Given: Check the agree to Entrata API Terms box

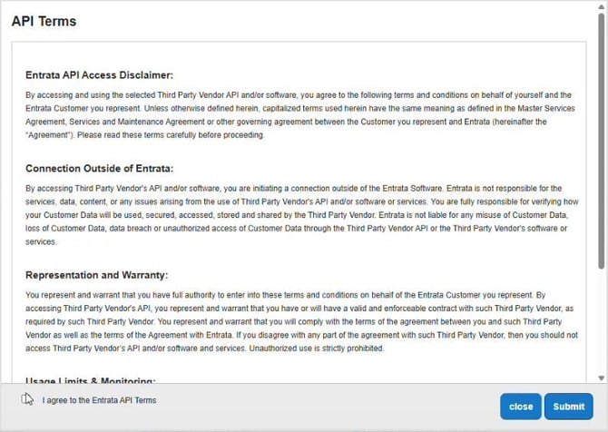Looking at the screenshot, I should click(x=27, y=399).
